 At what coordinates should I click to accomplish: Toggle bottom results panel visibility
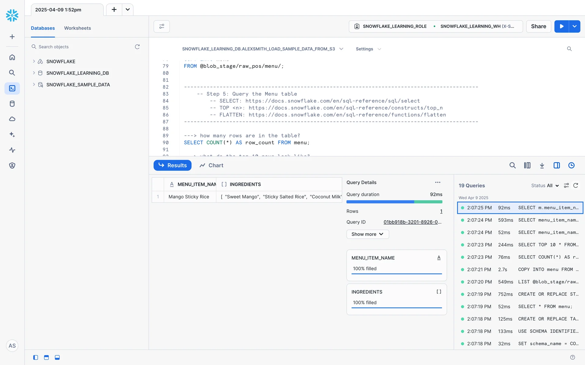point(57,357)
